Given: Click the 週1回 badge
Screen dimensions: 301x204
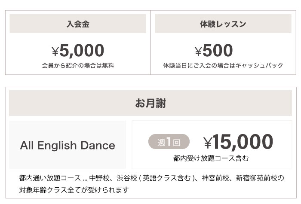Looking at the screenshot, I should [x=169, y=141].
